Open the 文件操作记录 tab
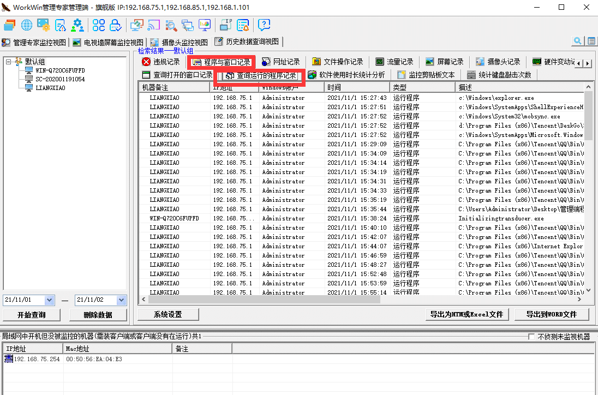Viewport: 598px width, 395px height. click(338, 62)
